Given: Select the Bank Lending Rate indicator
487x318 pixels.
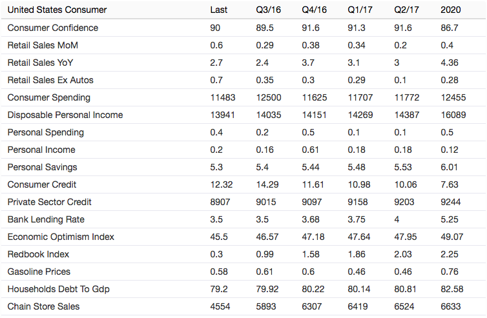Looking at the screenshot, I should pos(46,219).
